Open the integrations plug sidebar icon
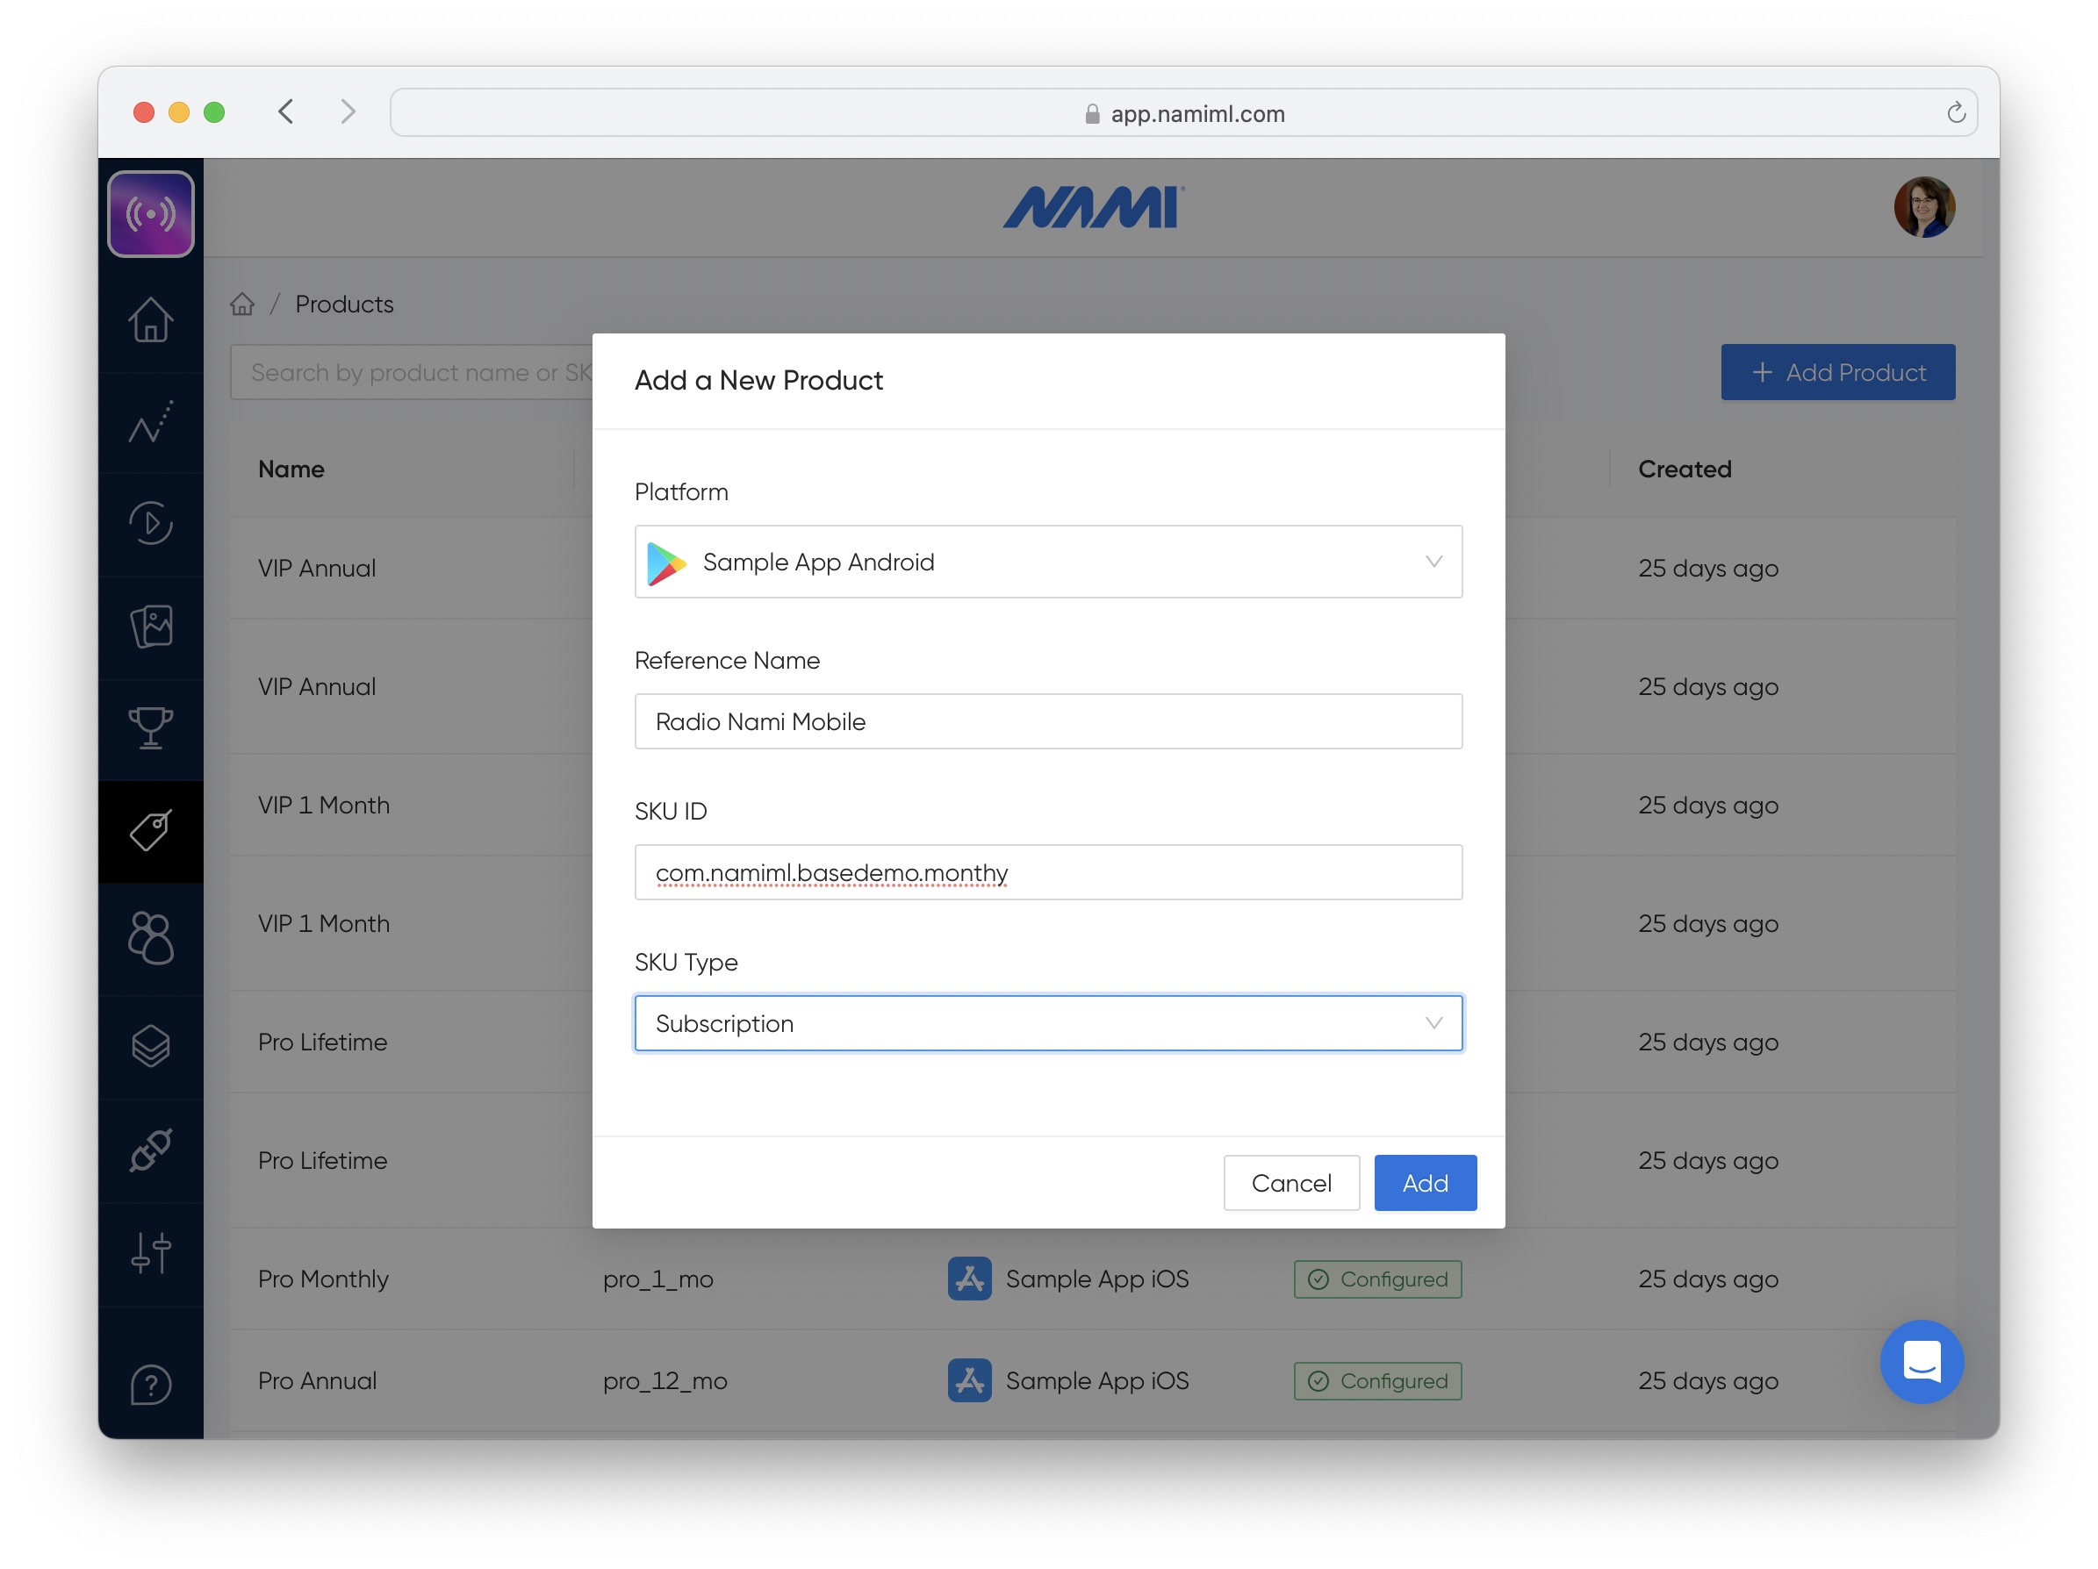2098x1569 pixels. click(x=150, y=1150)
